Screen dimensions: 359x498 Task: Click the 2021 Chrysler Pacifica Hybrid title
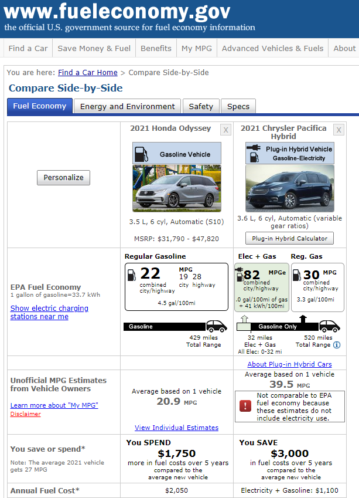click(283, 132)
